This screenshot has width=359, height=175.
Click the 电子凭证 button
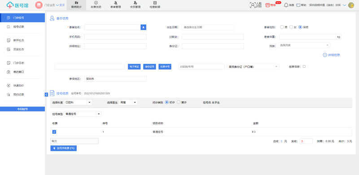134,67
